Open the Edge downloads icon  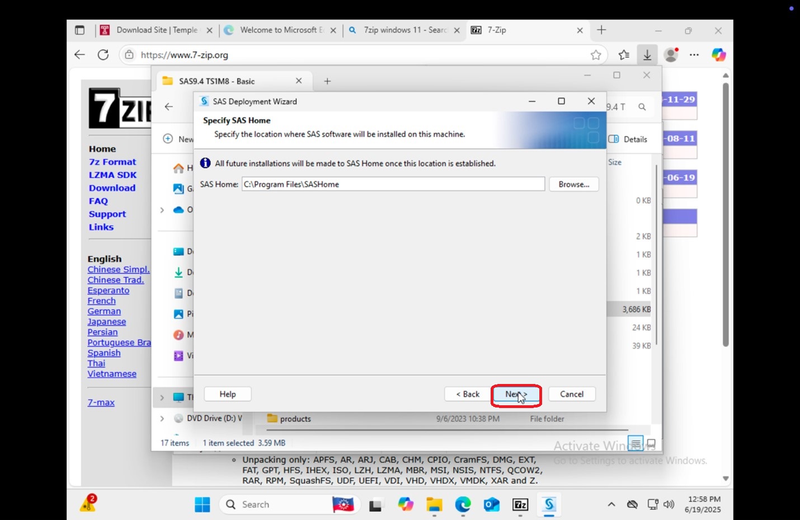[647, 55]
